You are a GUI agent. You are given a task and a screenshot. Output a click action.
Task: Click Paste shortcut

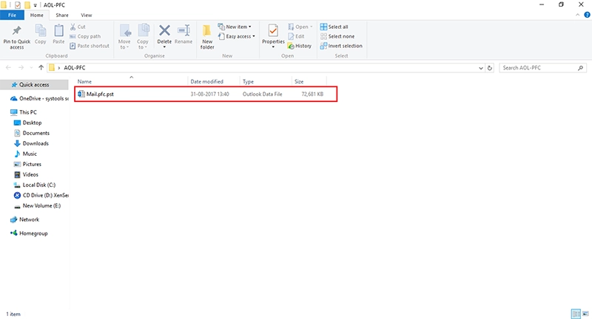pyautogui.click(x=90, y=46)
